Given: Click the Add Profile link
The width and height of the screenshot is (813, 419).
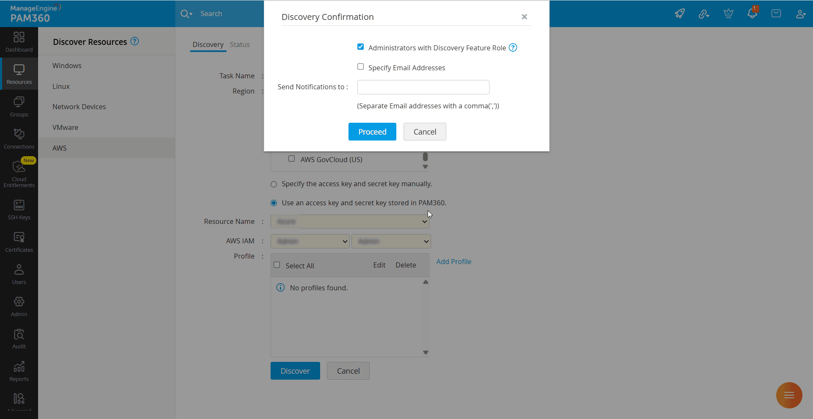Looking at the screenshot, I should click(x=454, y=262).
